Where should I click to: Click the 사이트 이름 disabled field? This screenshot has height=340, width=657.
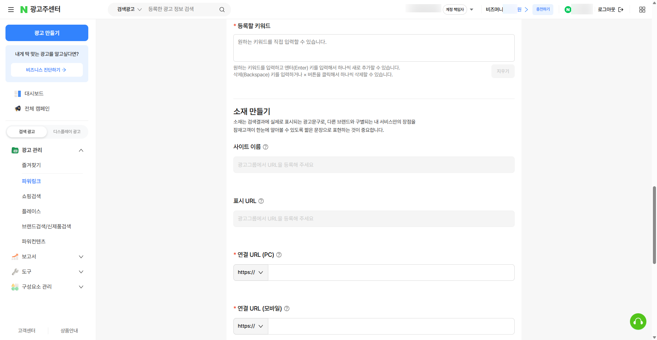[374, 165]
